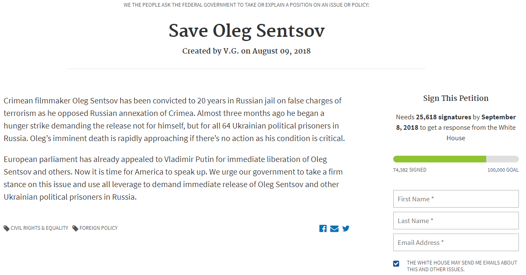Click the White House emails label text
Viewport: 526px width, 275px height.
(x=462, y=266)
